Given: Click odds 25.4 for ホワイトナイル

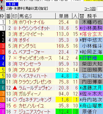Looking at the screenshot, I should click(64, 22).
